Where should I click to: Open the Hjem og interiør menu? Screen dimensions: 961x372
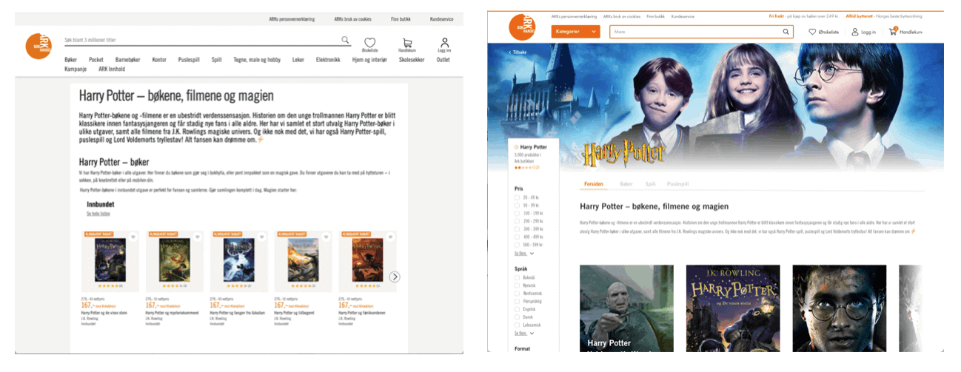click(369, 60)
